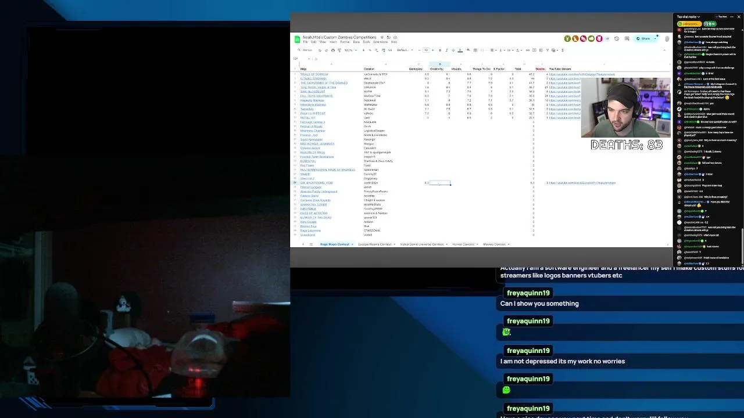Click the user account avatar in Sheets
Screen dimensions: 744x418
point(667,39)
